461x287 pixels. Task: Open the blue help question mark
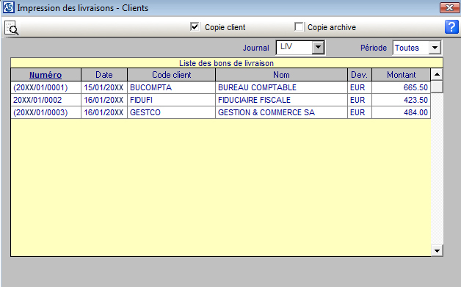pyautogui.click(x=451, y=27)
